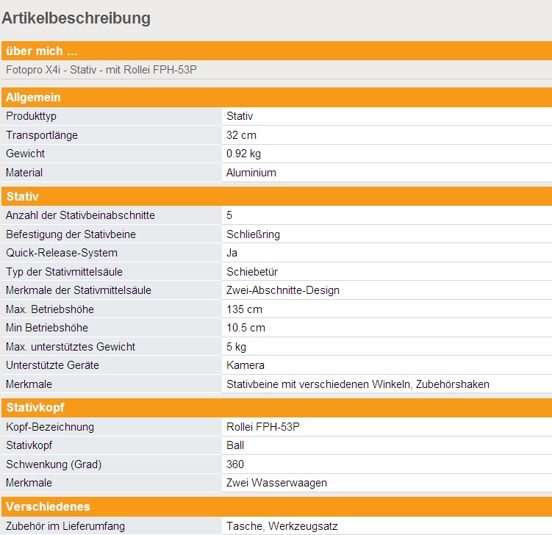Click the Artikelbeschreibung heading
552x535 pixels.
tap(76, 18)
